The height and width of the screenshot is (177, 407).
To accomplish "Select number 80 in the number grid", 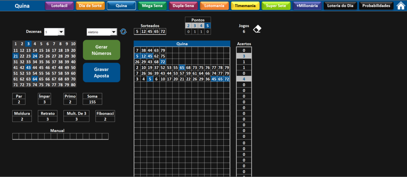I will coord(73,85).
